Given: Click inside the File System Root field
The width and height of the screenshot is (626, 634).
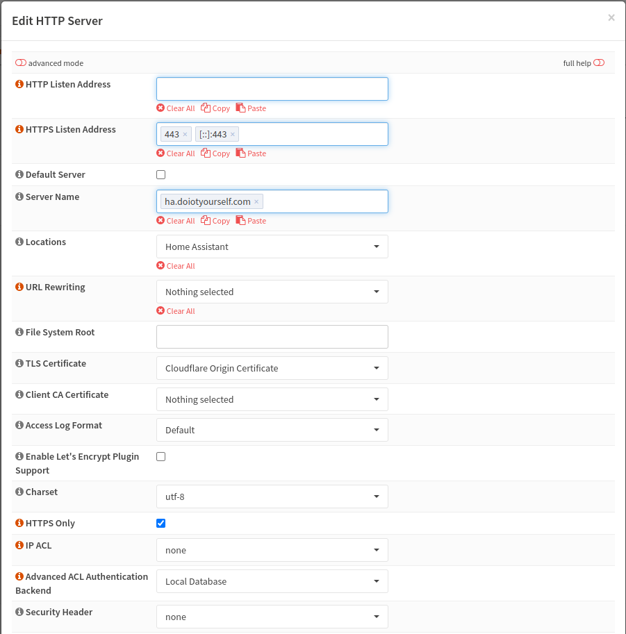Looking at the screenshot, I should click(x=272, y=336).
